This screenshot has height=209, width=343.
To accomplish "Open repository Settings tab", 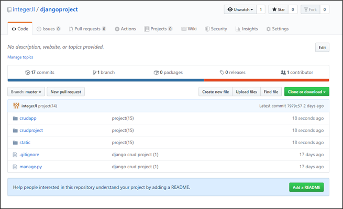I will (278, 29).
